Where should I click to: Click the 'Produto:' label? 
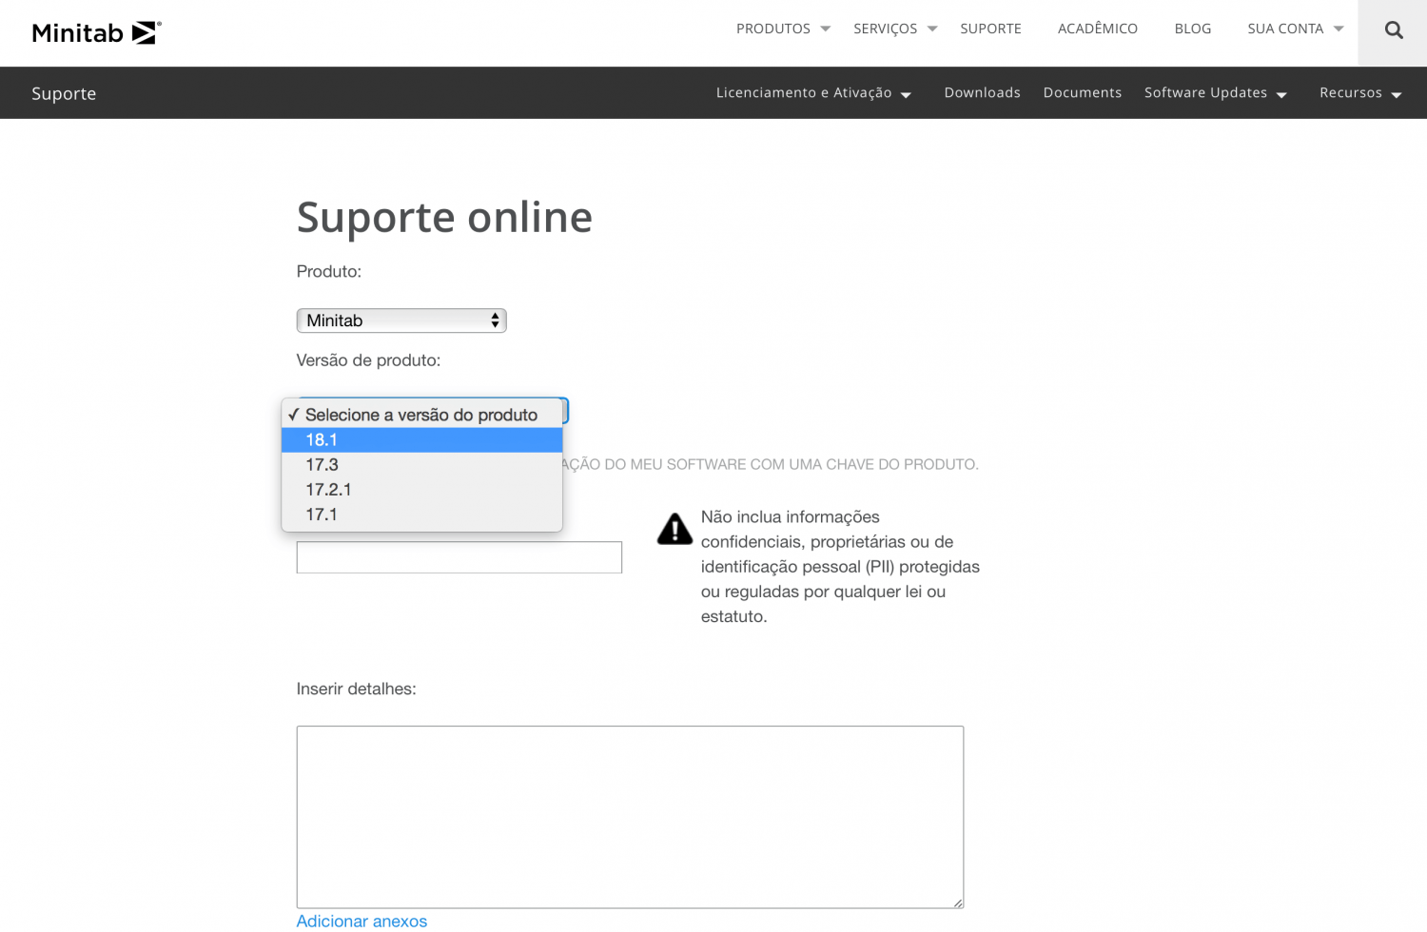(x=329, y=271)
